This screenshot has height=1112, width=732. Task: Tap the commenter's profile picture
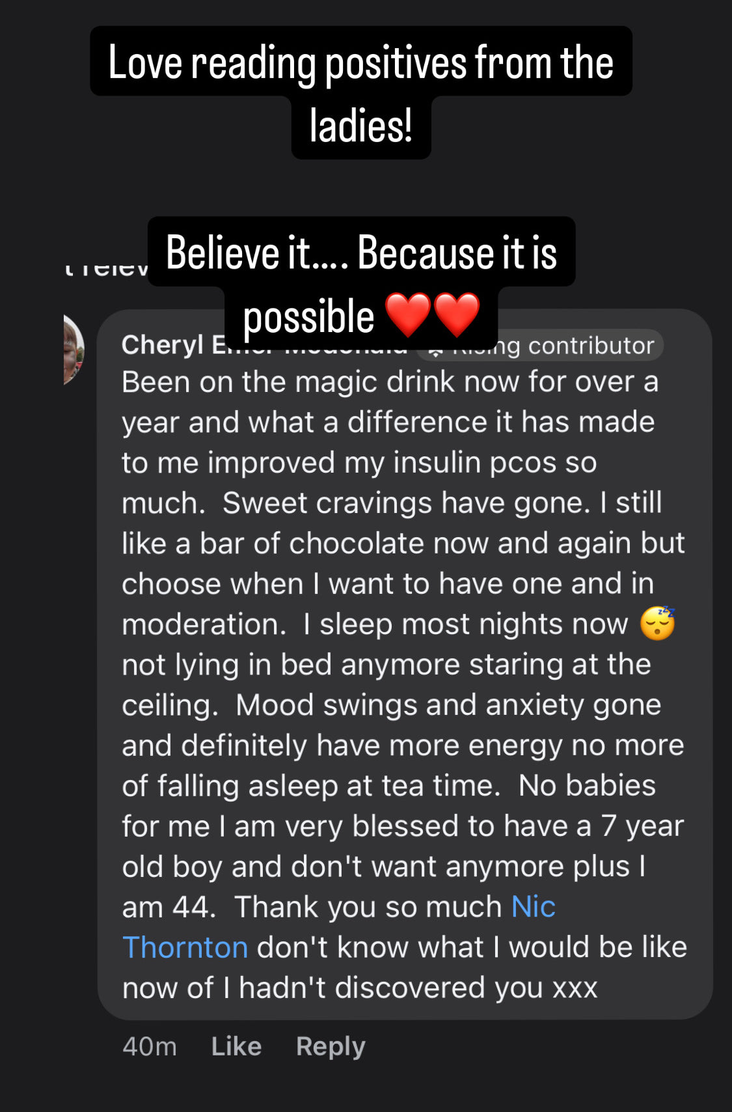click(73, 350)
